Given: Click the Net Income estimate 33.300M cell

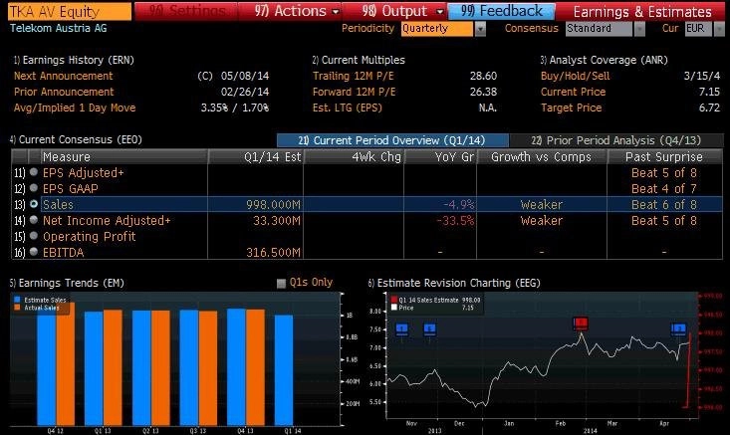Looking at the screenshot, I should click(x=256, y=220).
